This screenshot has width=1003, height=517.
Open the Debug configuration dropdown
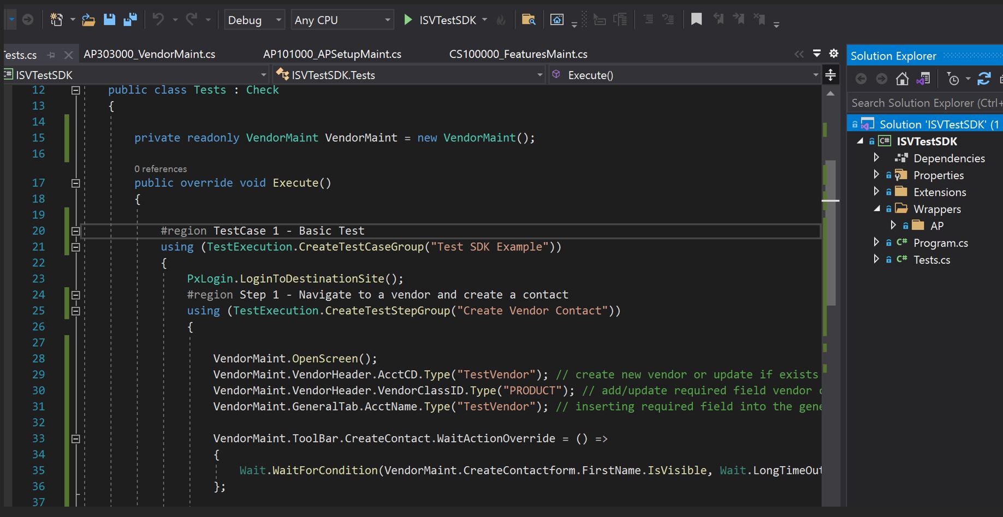click(254, 20)
